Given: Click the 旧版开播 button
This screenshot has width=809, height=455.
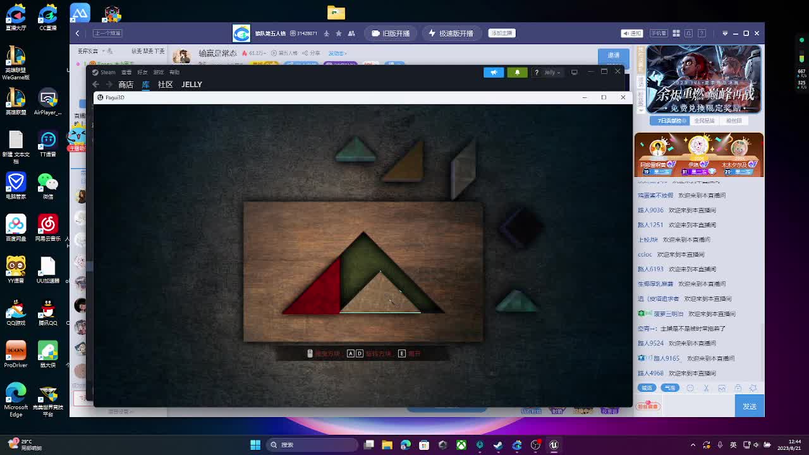Looking at the screenshot, I should pyautogui.click(x=391, y=33).
